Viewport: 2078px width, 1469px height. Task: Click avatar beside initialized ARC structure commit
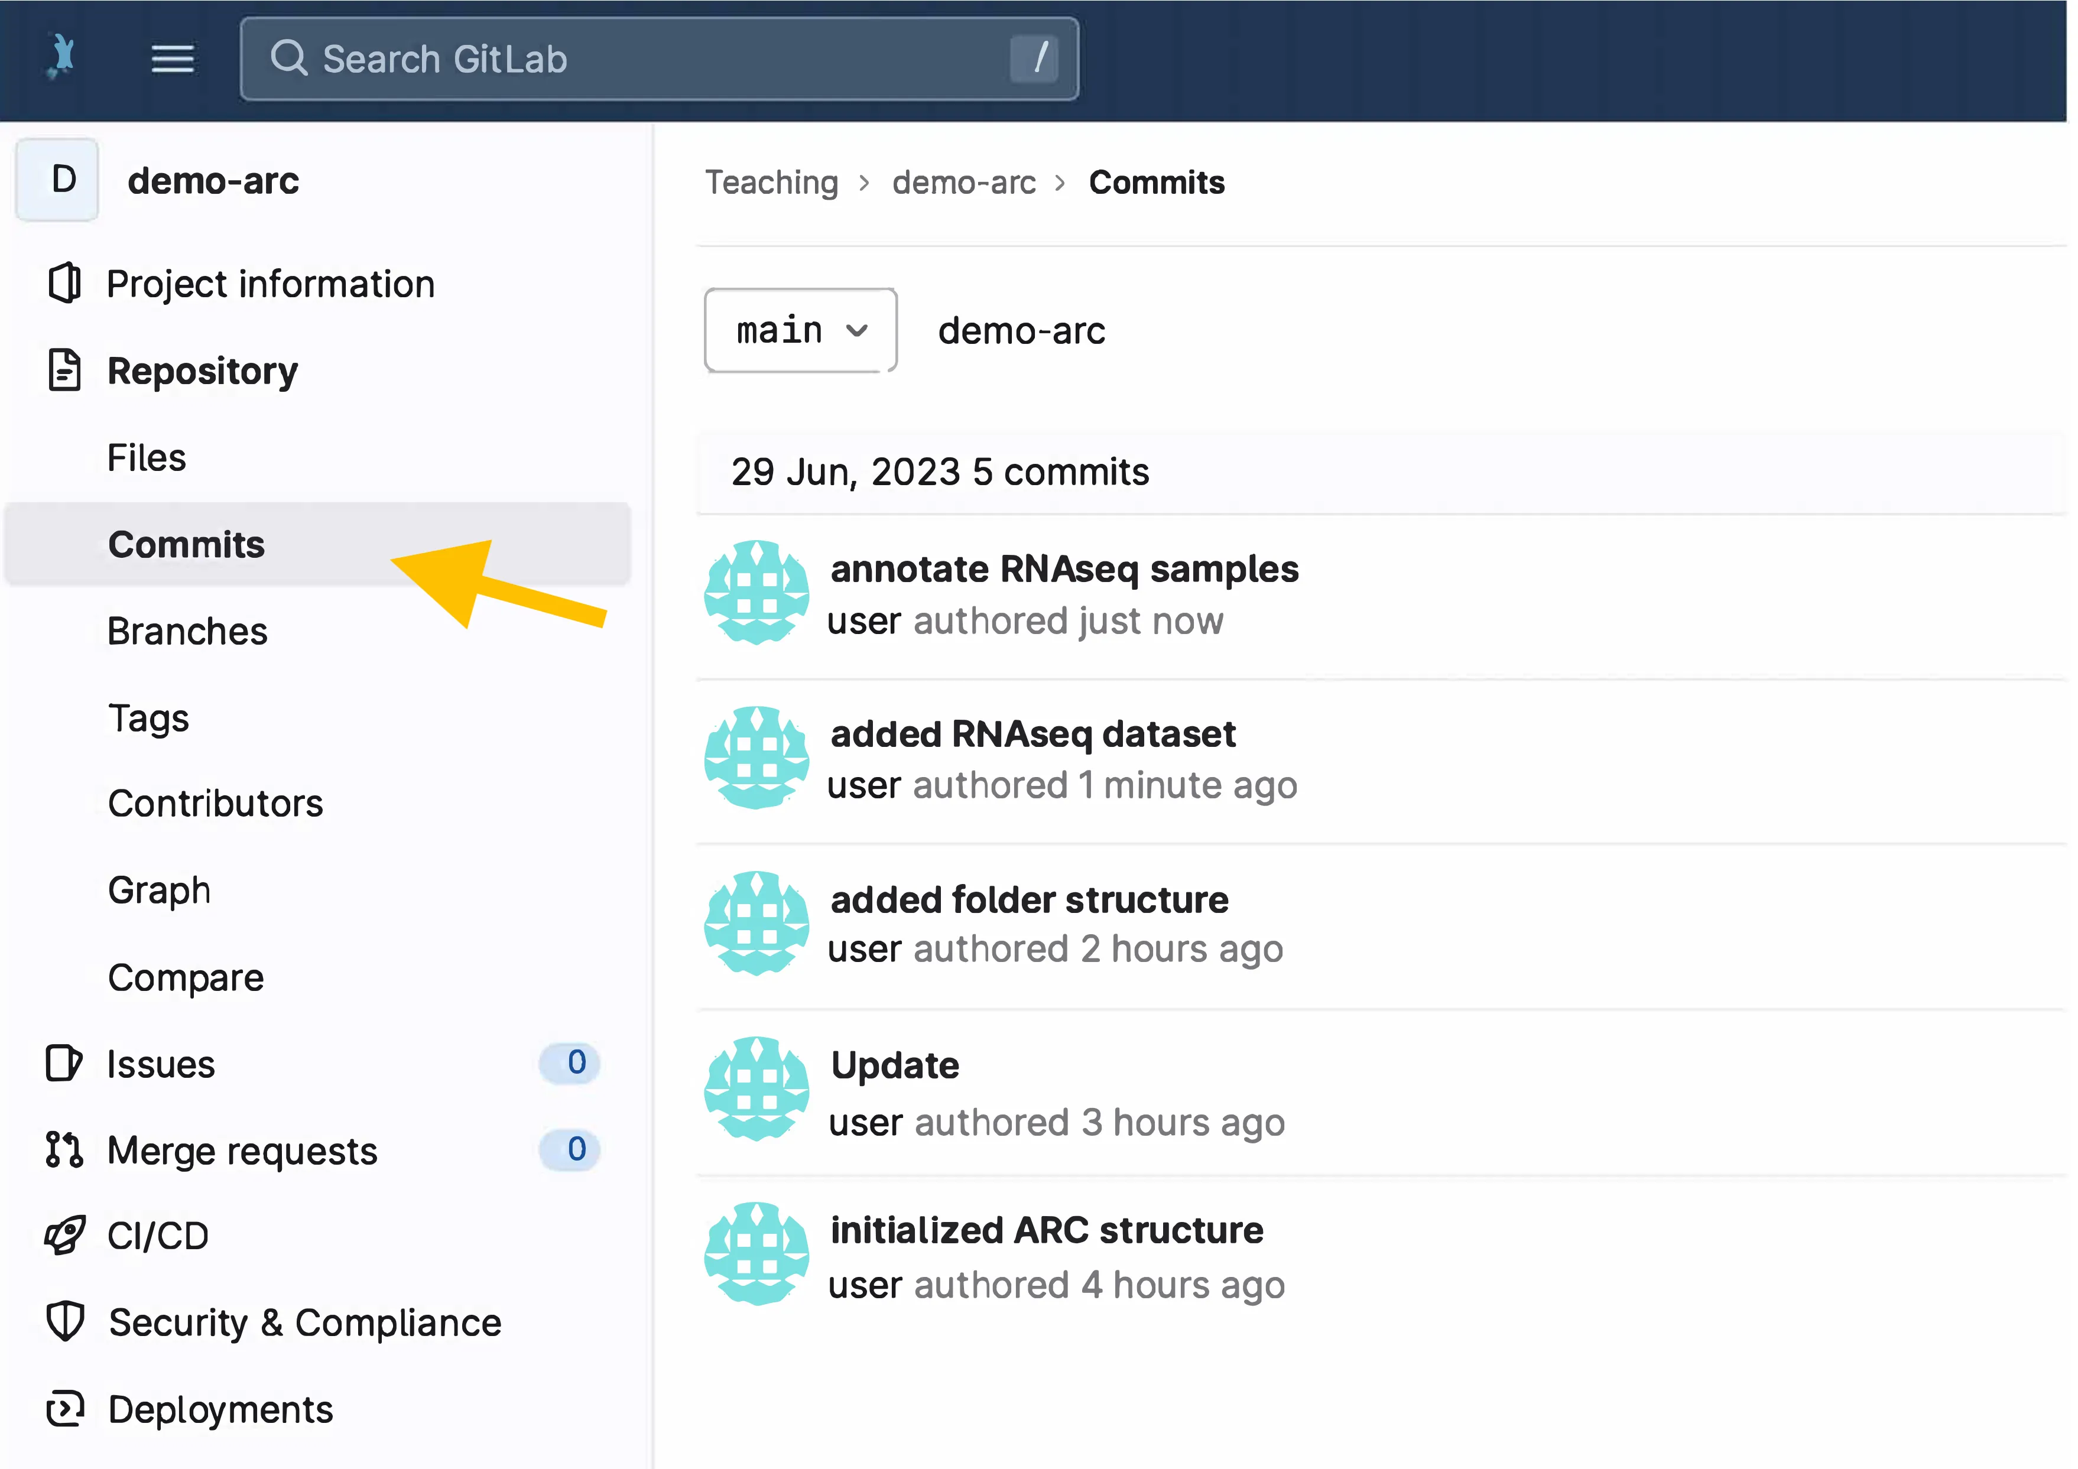click(x=756, y=1253)
